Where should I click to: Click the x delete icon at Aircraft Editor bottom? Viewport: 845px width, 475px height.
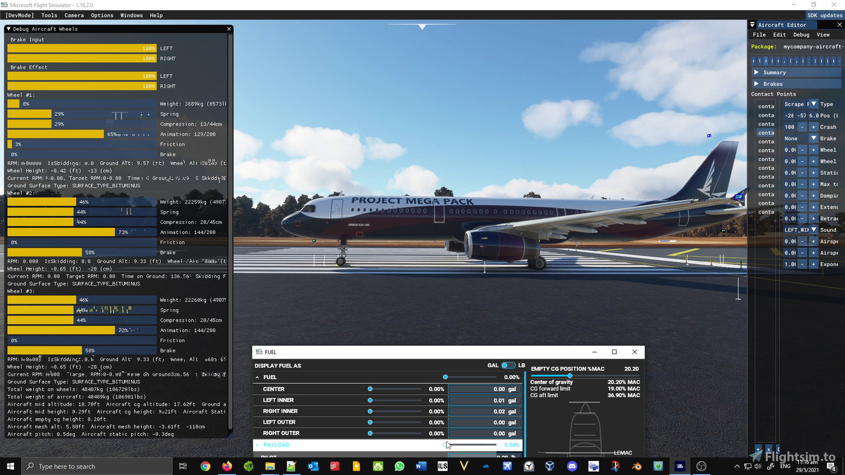point(768,449)
